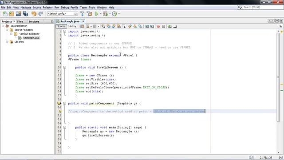The image size is (284, 160).
Task: Click Find Previous Occurrence icon
Action: pos(108,27)
